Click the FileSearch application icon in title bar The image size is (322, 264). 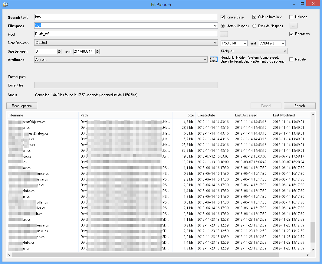(5, 4)
